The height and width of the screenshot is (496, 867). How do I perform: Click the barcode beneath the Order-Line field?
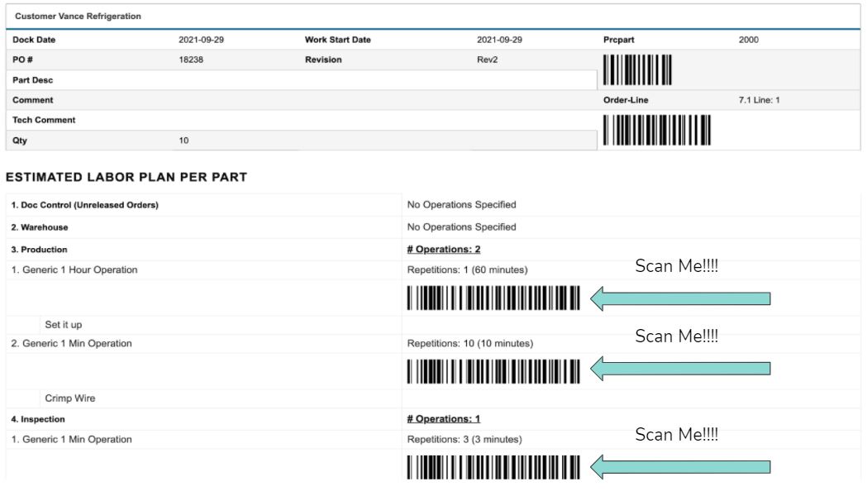pos(657,130)
